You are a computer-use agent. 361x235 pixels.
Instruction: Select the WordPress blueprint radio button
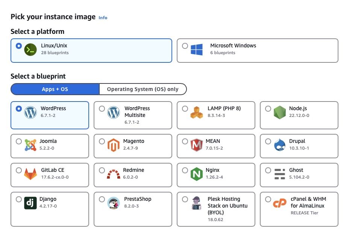(x=19, y=109)
